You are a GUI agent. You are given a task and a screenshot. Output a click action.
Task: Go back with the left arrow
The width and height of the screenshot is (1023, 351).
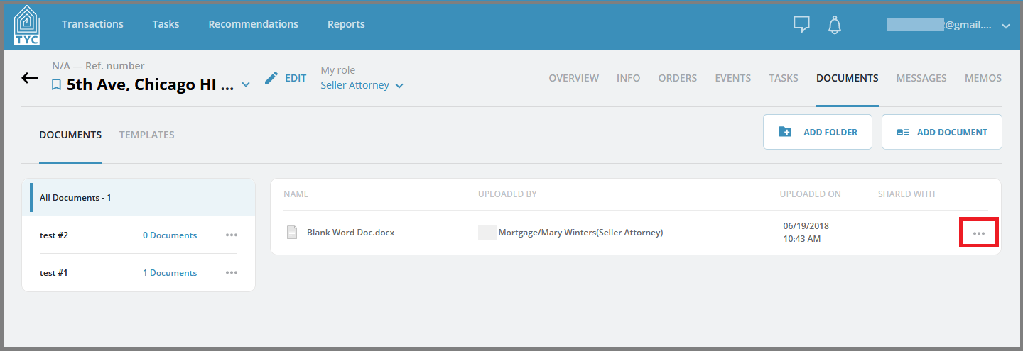pos(30,77)
